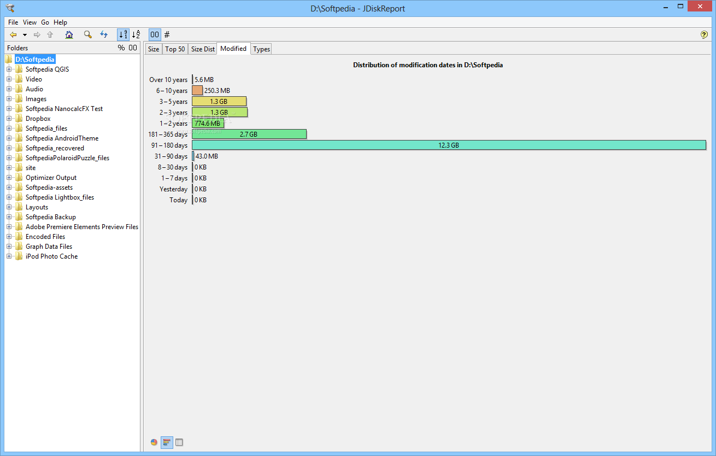The height and width of the screenshot is (456, 716).
Task: Click the blue refresh arrows icon
Action: (x=104, y=34)
